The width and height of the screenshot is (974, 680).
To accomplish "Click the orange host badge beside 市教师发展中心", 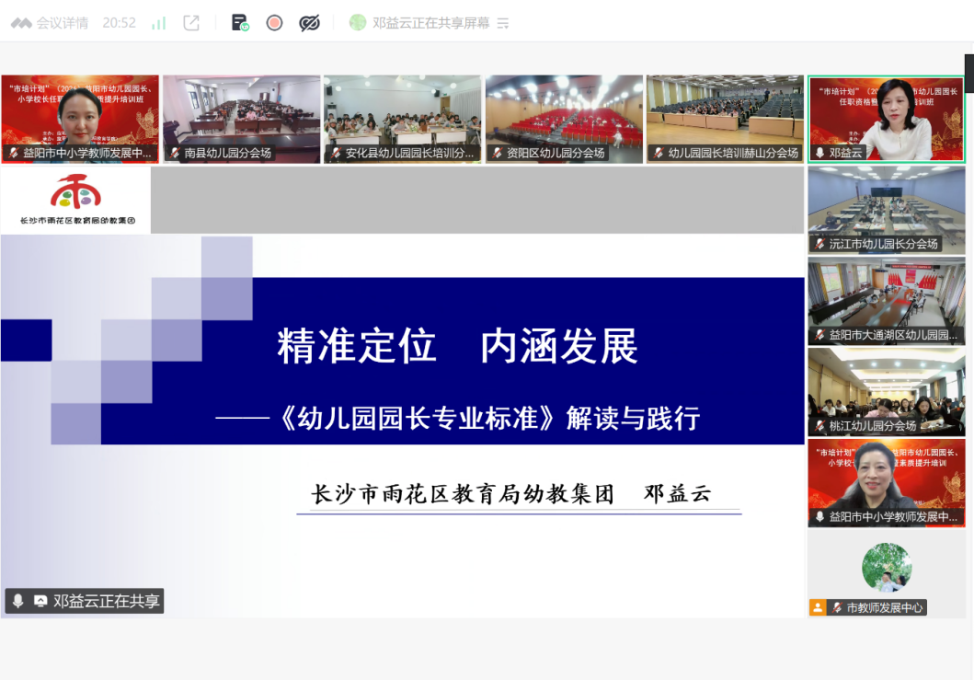I will [818, 607].
